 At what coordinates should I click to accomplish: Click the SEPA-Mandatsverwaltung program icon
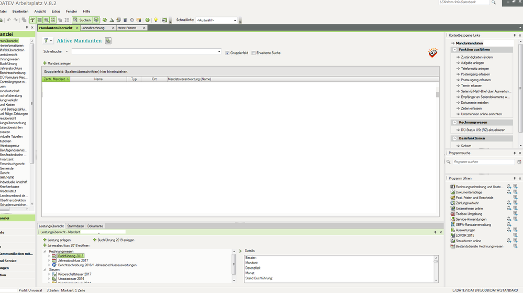coord(453,224)
